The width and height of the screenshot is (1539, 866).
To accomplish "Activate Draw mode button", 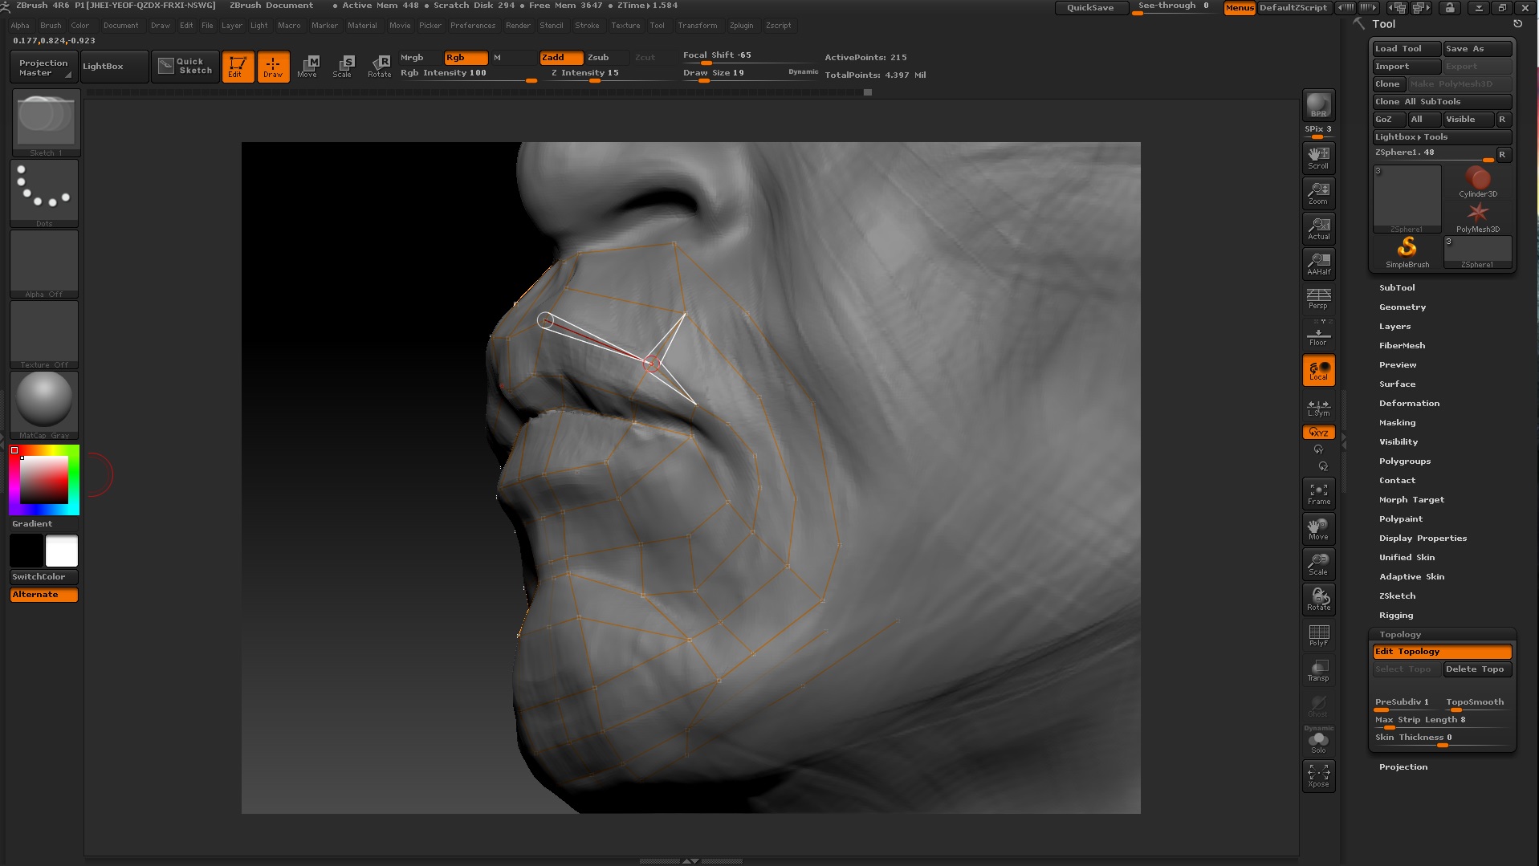I will (273, 67).
